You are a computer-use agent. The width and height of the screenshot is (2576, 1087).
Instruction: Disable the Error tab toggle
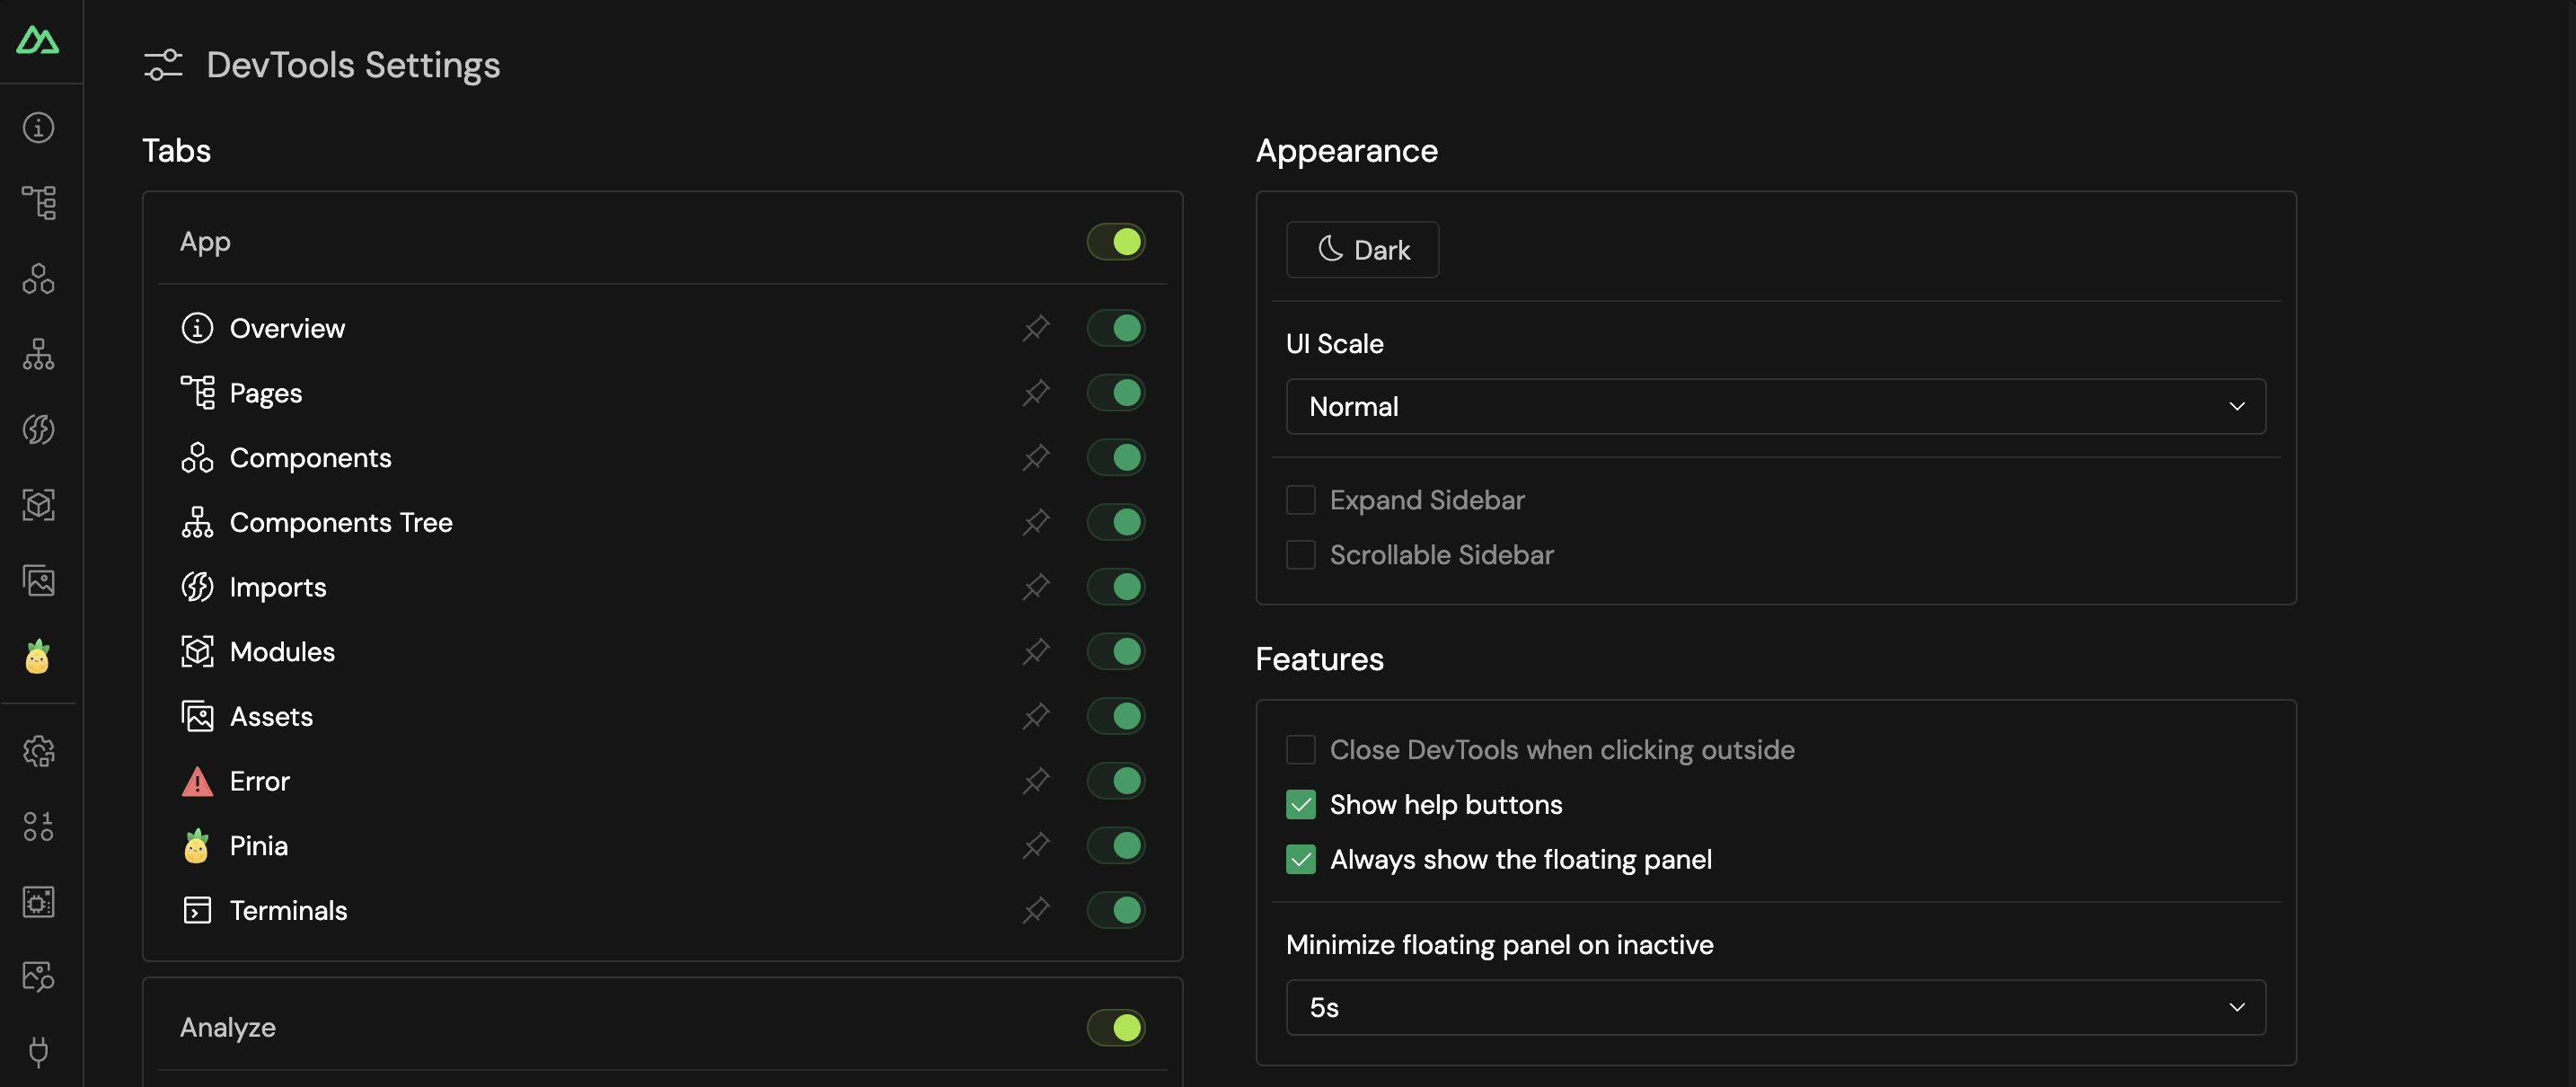(x=1116, y=781)
